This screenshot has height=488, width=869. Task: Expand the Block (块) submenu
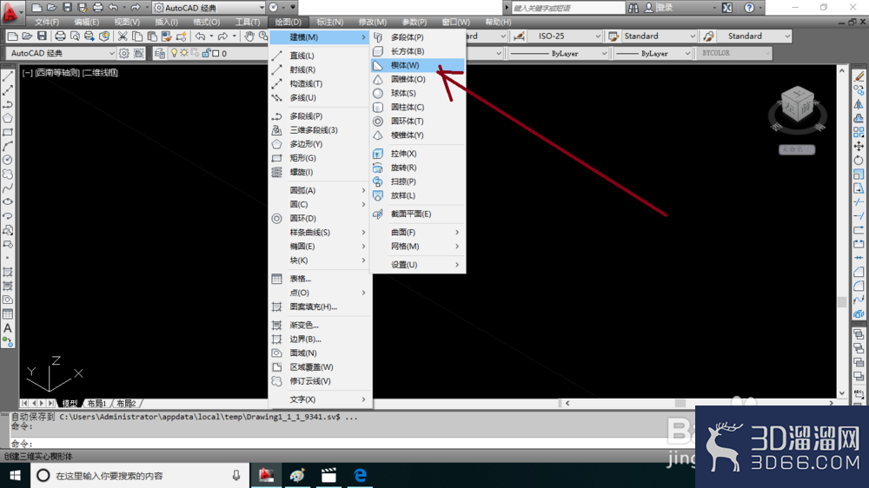pyautogui.click(x=320, y=260)
